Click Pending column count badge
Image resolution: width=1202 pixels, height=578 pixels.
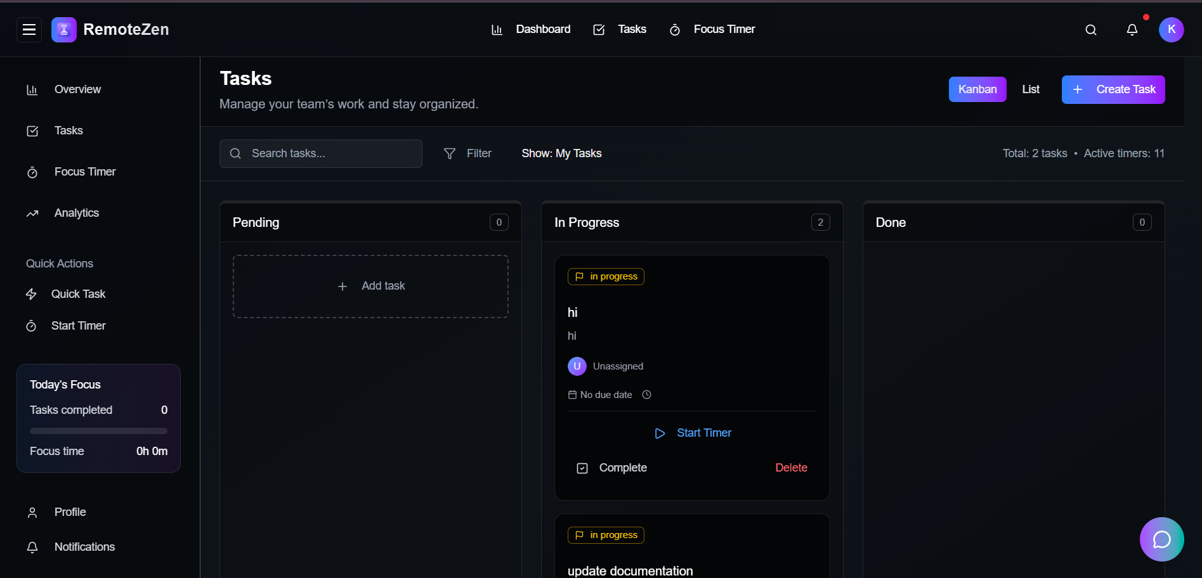tap(499, 222)
